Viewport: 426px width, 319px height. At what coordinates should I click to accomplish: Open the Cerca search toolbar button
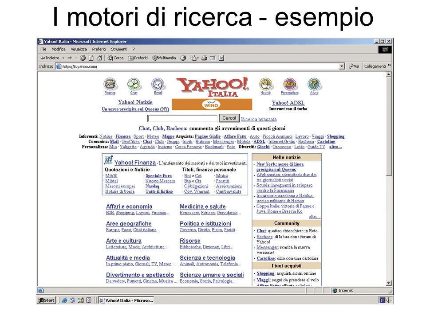tap(115, 58)
